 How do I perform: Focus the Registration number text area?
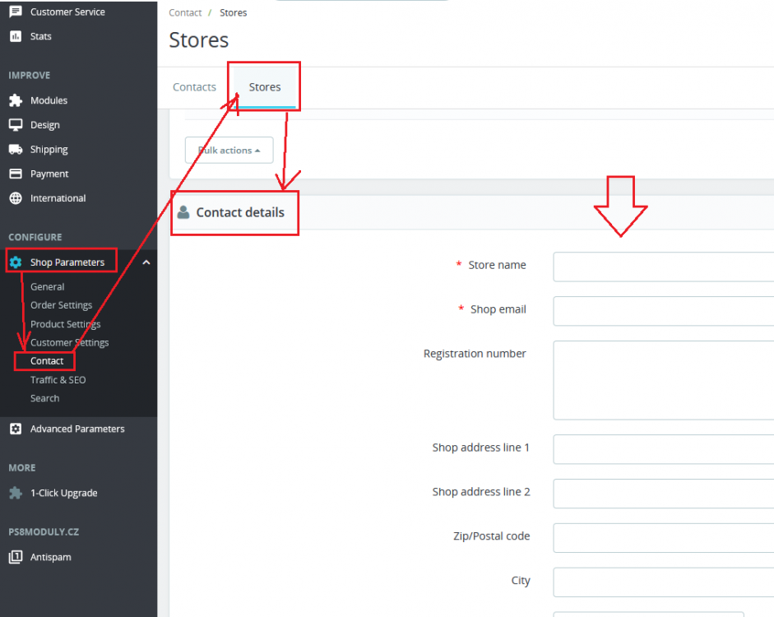(x=664, y=380)
